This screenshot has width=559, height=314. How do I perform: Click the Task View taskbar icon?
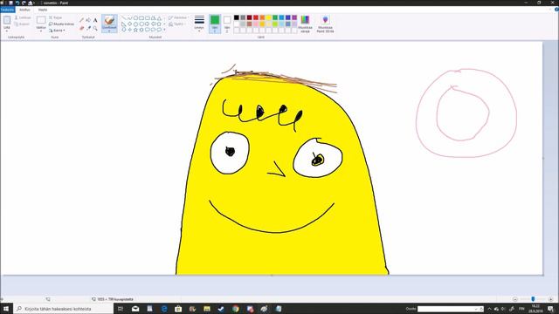click(x=121, y=309)
